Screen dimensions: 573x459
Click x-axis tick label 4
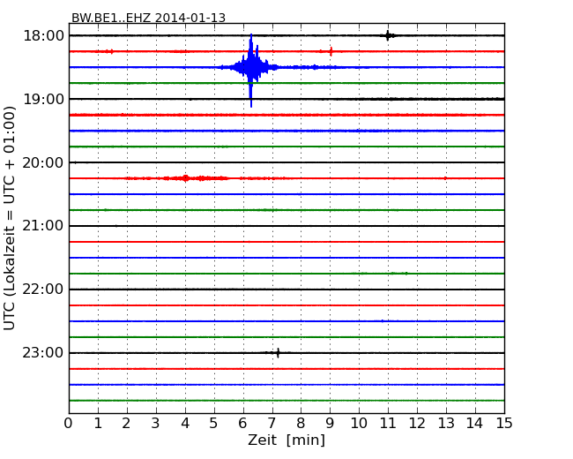tap(185, 423)
